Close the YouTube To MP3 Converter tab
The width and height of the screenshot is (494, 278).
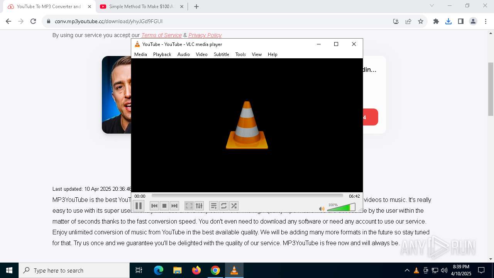90,7
